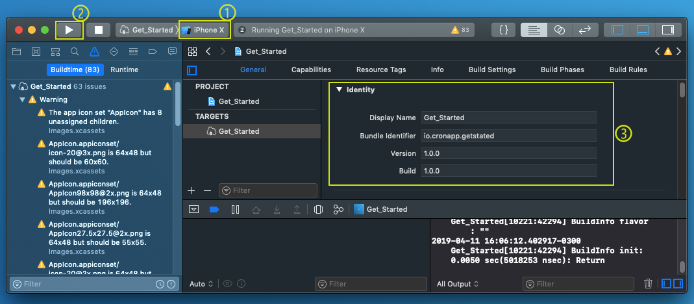The height and width of the screenshot is (304, 694).
Task: Open Debug View Hierarchy button
Action: [x=318, y=209]
